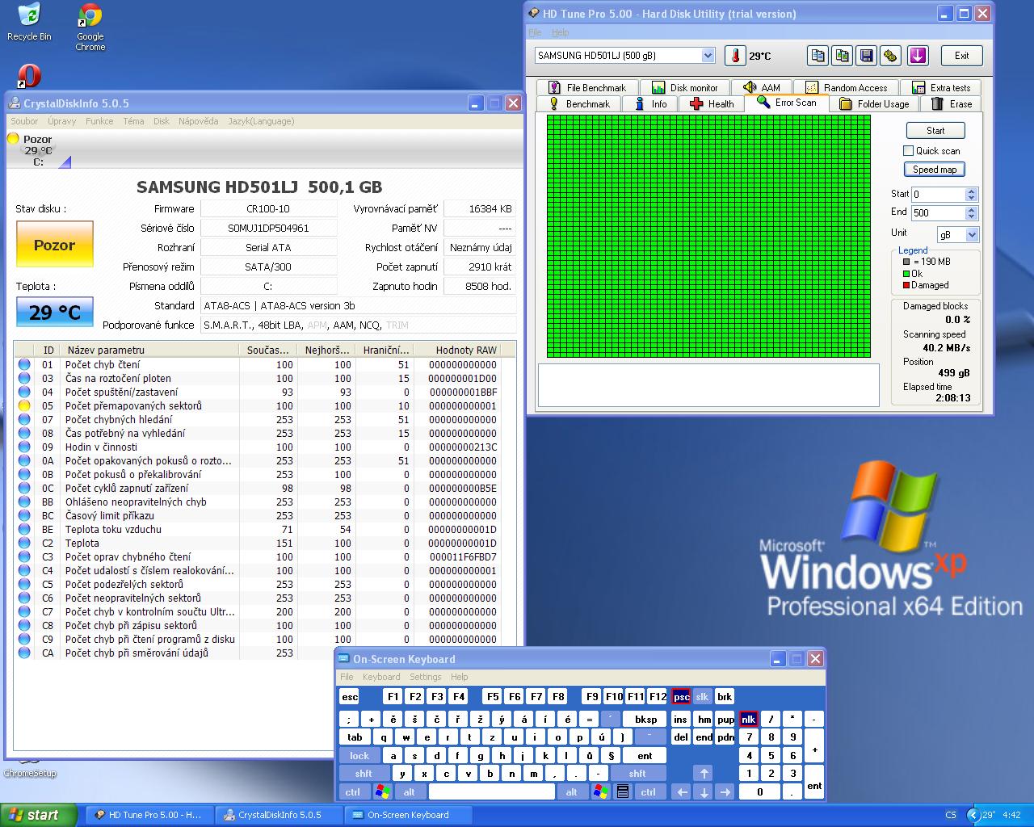1034x827 pixels.
Task: Increase Start value with up spinner
Action: pyautogui.click(x=972, y=191)
